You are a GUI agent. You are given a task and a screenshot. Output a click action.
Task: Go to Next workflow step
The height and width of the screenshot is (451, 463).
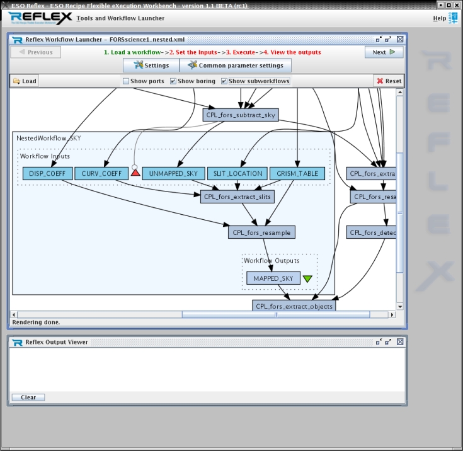coord(383,52)
